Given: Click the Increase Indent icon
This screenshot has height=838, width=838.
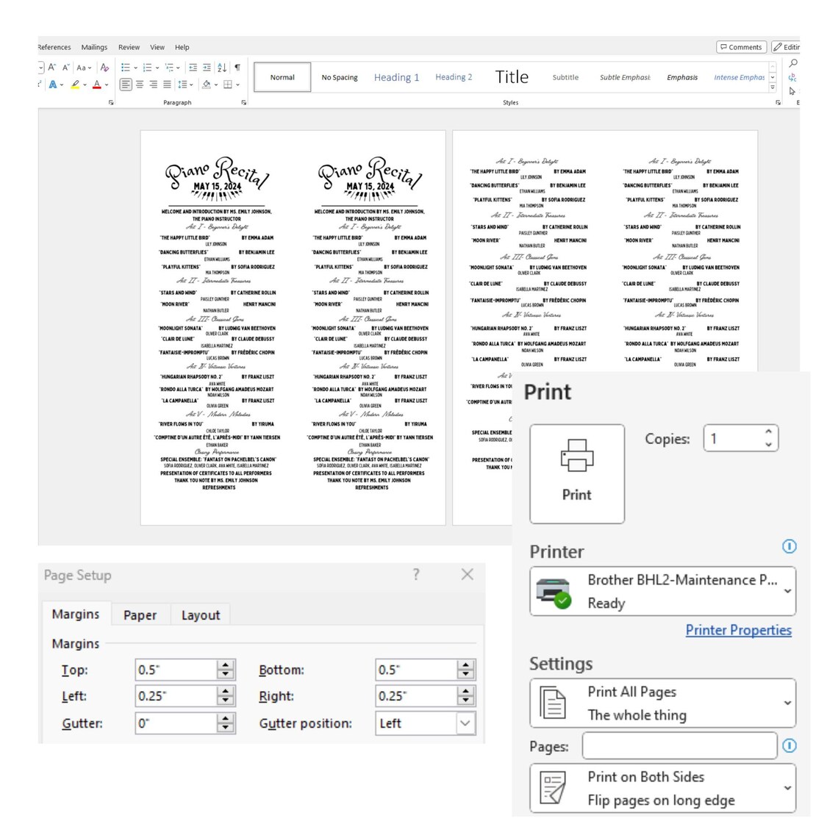Looking at the screenshot, I should [x=207, y=68].
